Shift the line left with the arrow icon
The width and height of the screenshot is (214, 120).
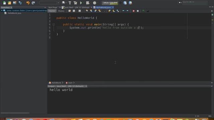tap(123, 11)
